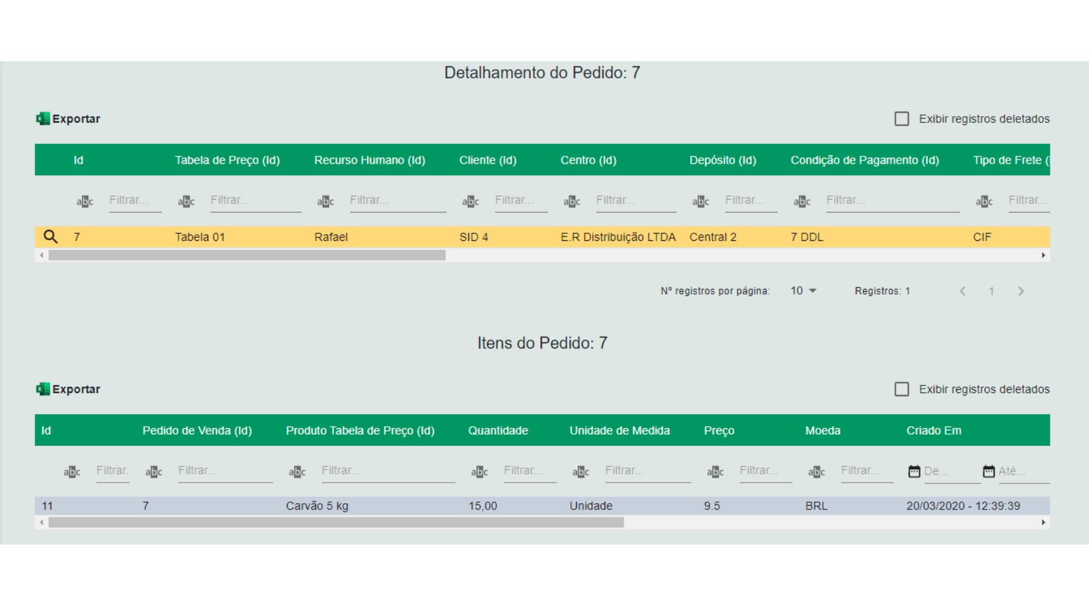Image resolution: width=1089 pixels, height=612 pixels.
Task: Click Excel export icon above order details table
Action: [x=43, y=119]
